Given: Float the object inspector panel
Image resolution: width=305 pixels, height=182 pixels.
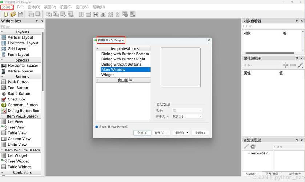Looking at the screenshot, I should point(297,21).
